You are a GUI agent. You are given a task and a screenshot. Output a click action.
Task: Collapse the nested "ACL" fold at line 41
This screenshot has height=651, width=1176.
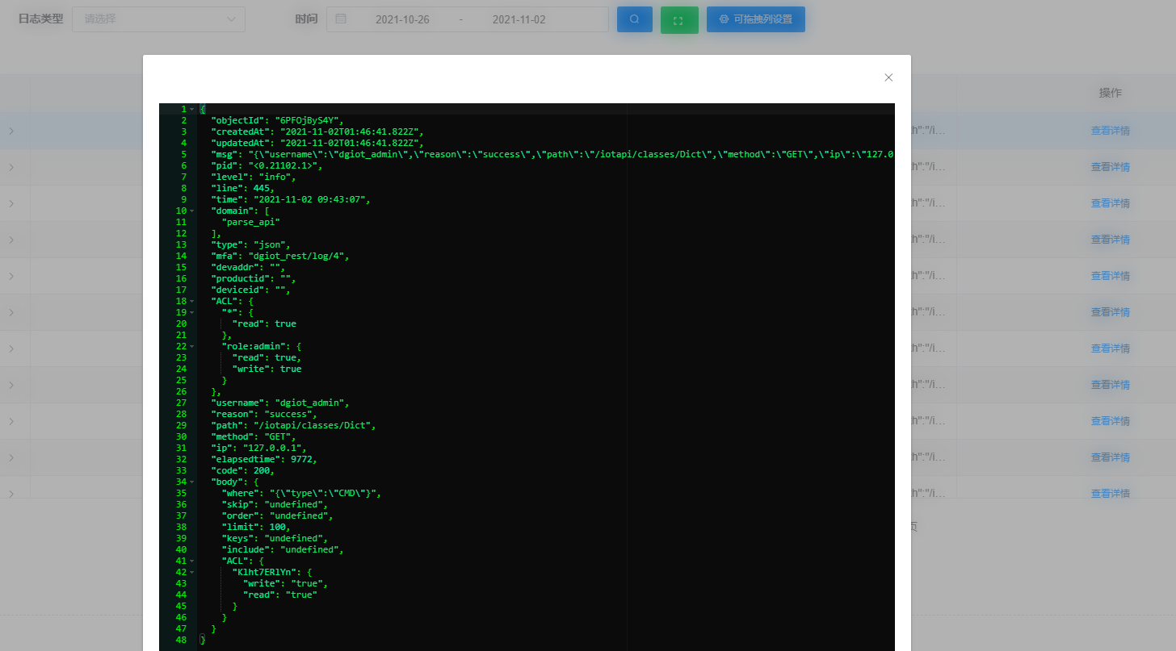192,561
